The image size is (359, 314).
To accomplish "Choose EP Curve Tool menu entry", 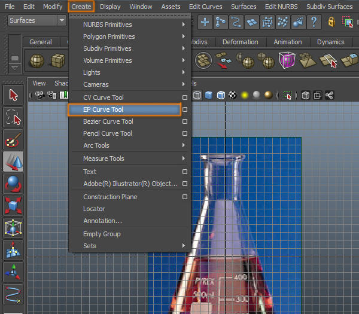I will (103, 109).
